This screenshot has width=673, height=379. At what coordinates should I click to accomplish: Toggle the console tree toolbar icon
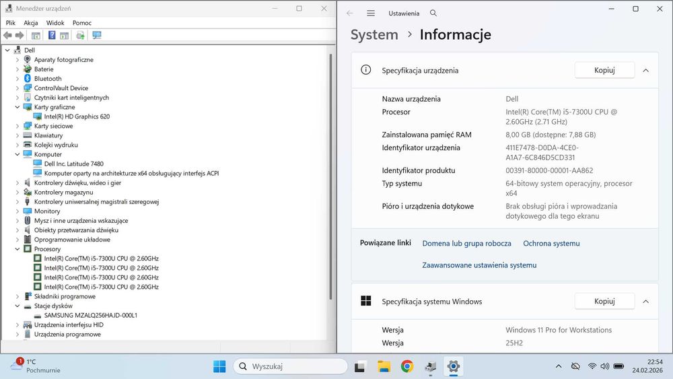(36, 36)
